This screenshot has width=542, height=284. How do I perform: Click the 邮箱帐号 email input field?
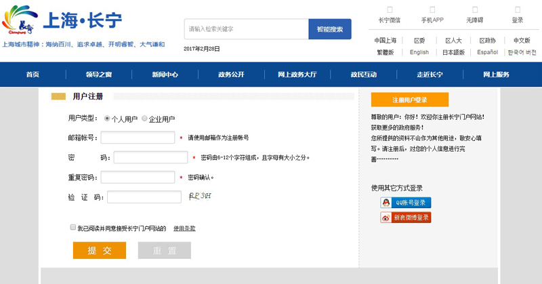pos(138,138)
